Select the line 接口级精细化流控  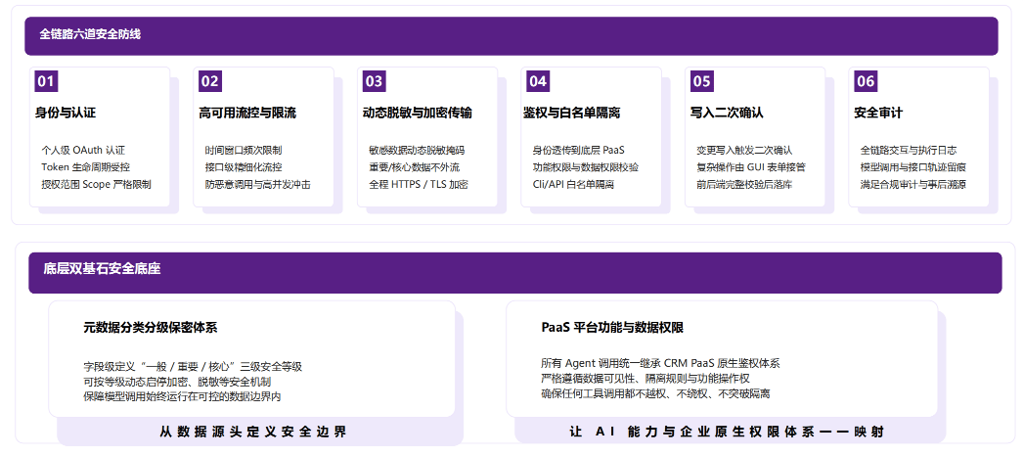(x=244, y=167)
